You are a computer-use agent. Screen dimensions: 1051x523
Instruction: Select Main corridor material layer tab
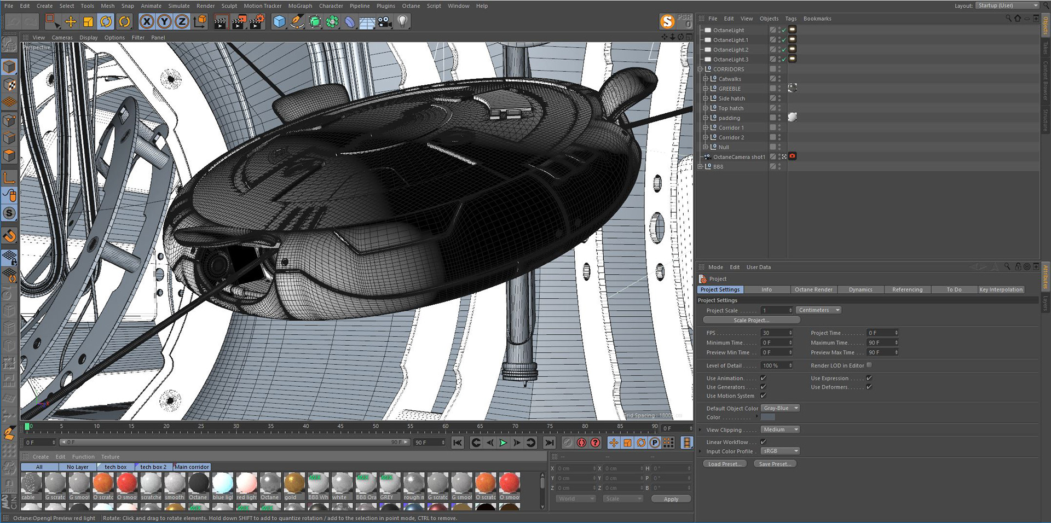(x=192, y=467)
